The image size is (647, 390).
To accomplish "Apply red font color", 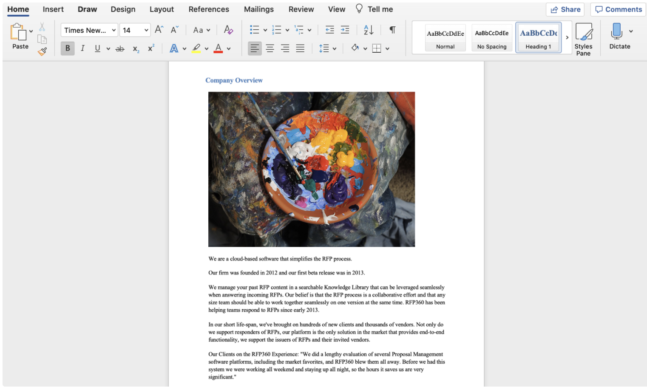I will click(x=218, y=48).
